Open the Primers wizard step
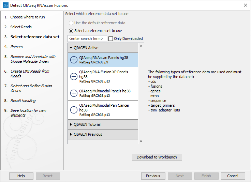Image resolution: width=251 pixels, height=182 pixels. point(16,47)
